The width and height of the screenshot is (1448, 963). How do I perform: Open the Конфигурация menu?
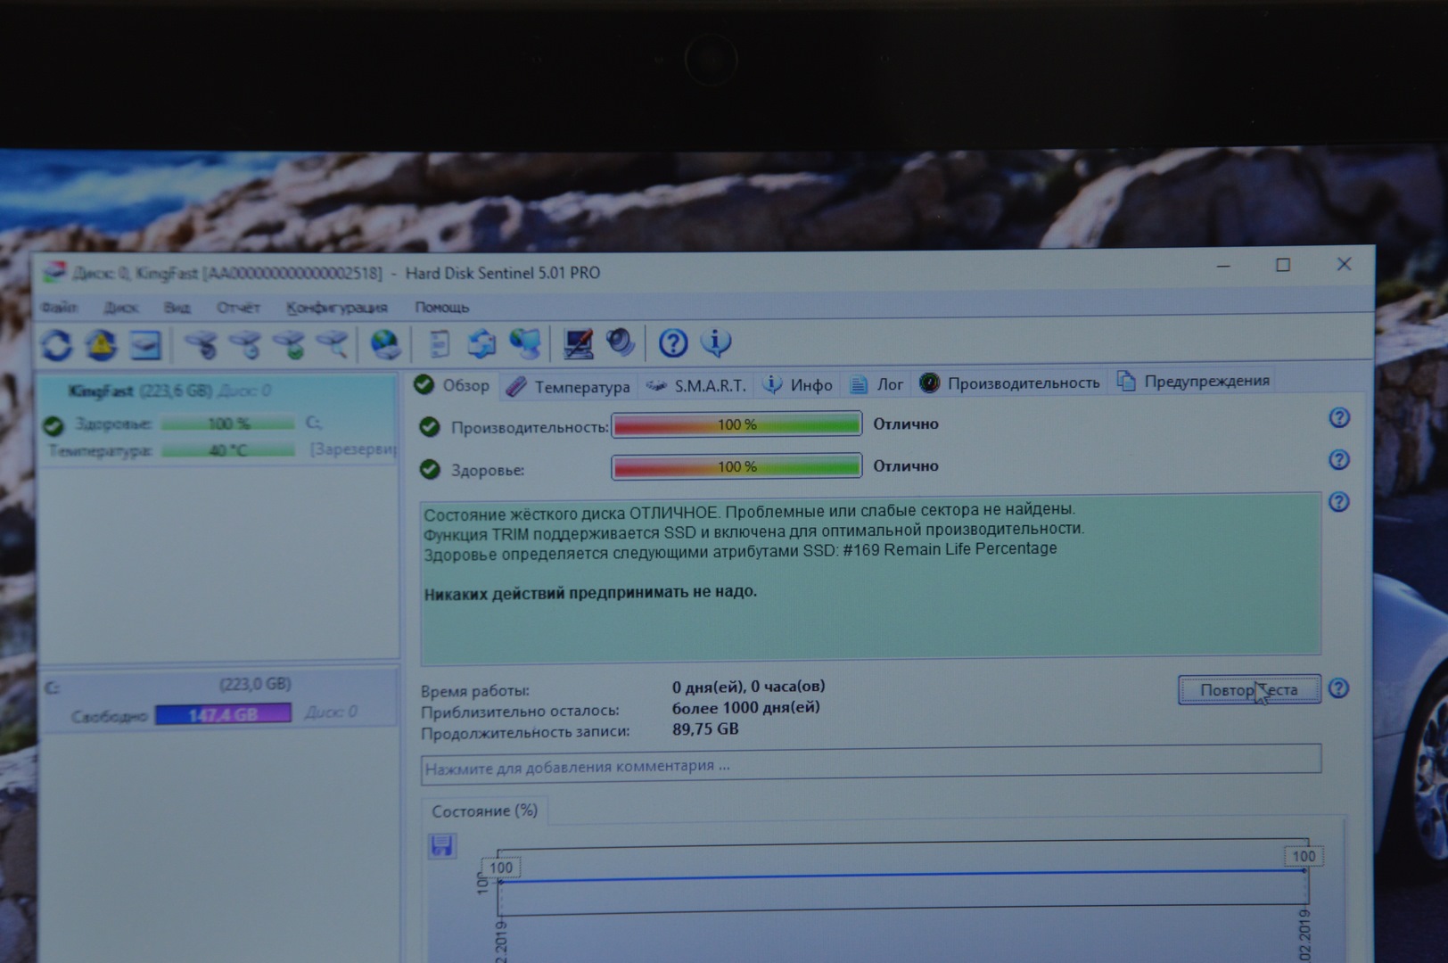(x=337, y=308)
